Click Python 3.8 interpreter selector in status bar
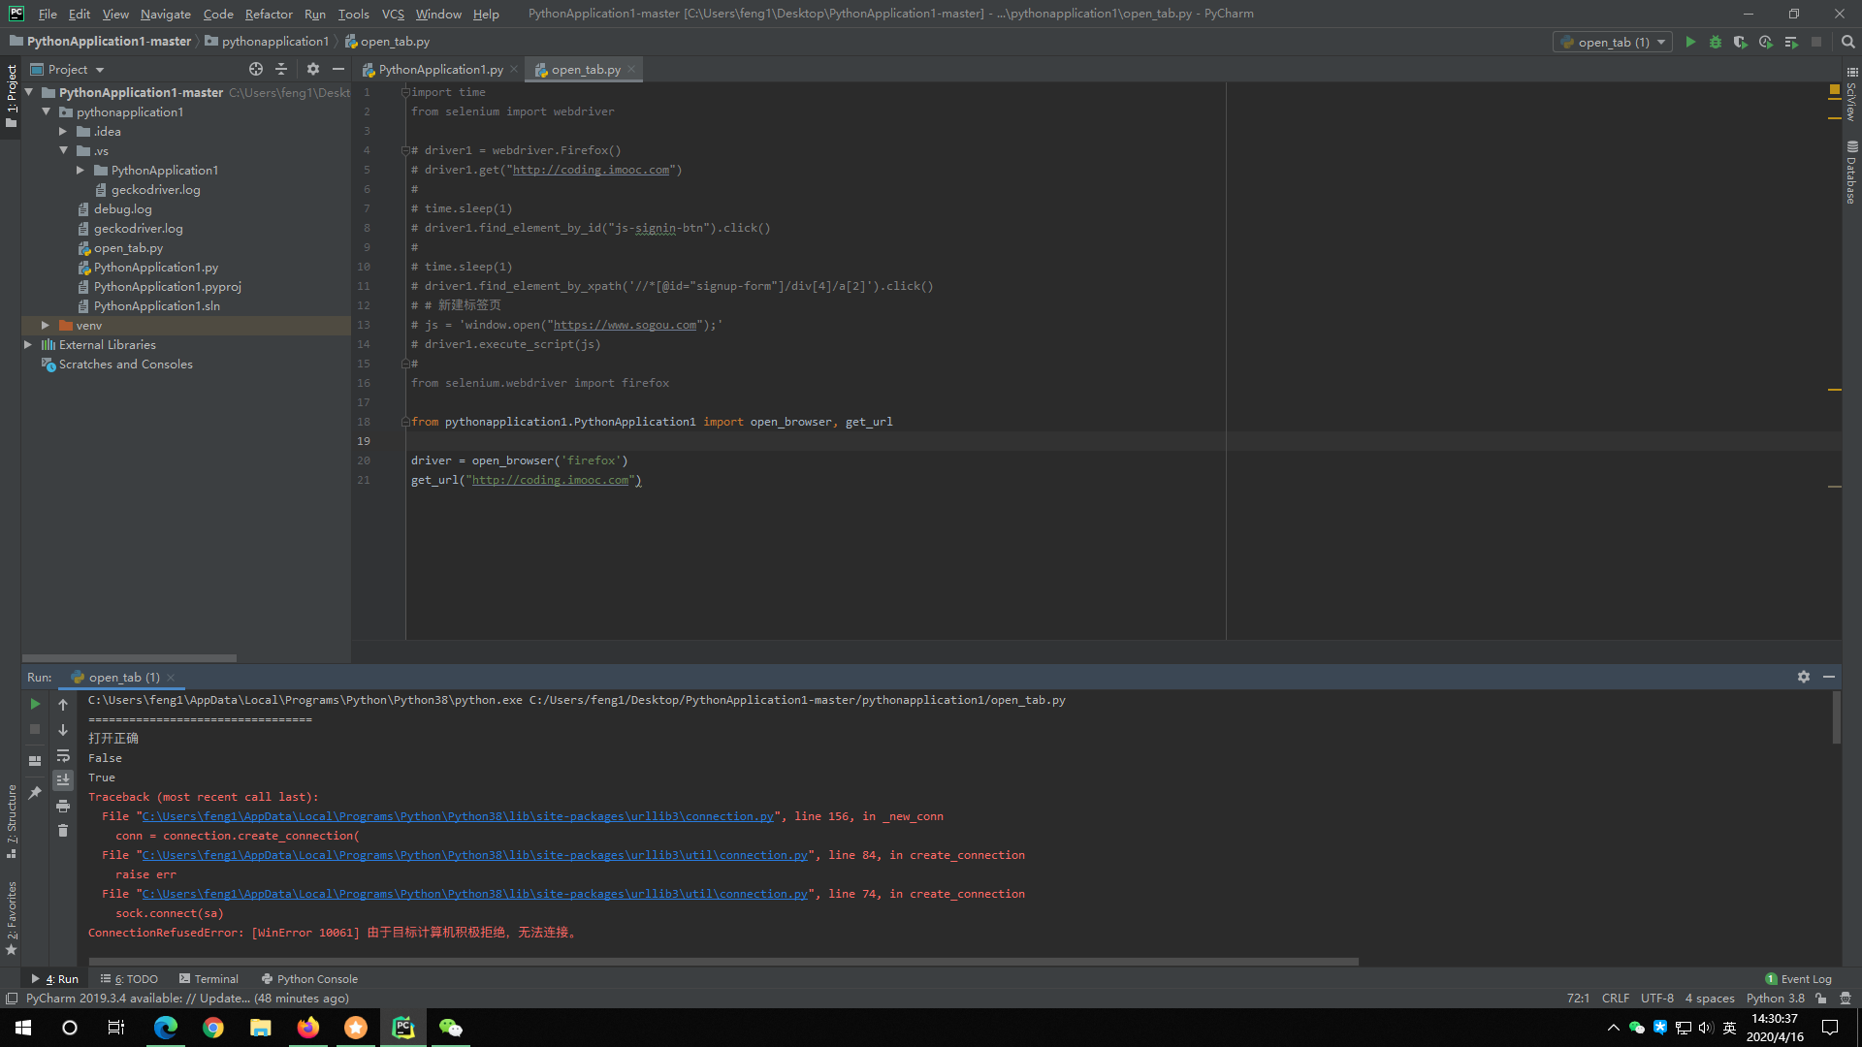This screenshot has height=1047, width=1862. click(1775, 998)
